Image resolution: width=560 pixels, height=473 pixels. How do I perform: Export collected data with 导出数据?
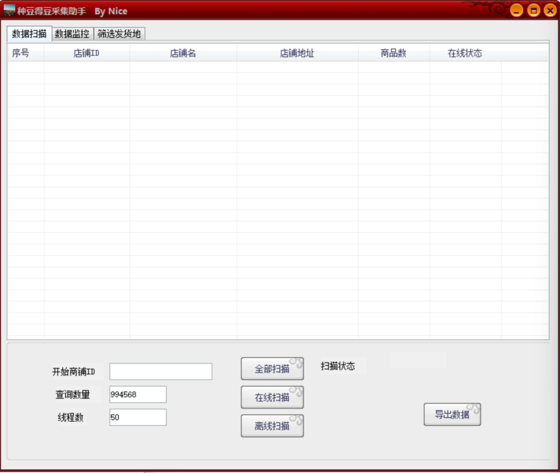click(x=452, y=414)
